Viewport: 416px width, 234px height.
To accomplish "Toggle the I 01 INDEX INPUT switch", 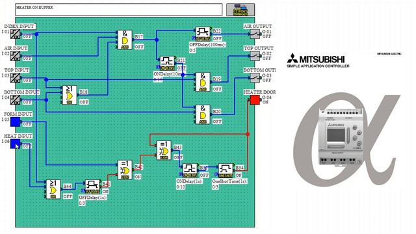I will coord(15,34).
